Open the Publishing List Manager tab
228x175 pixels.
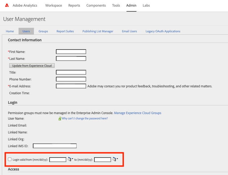tap(98, 31)
